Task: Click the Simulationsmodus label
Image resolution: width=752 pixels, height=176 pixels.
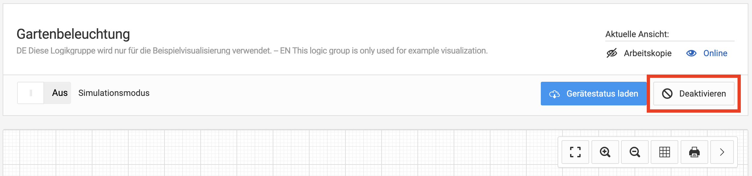Action: coord(114,93)
